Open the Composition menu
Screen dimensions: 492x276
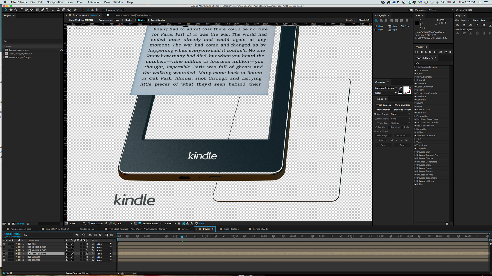pyautogui.click(x=55, y=2)
